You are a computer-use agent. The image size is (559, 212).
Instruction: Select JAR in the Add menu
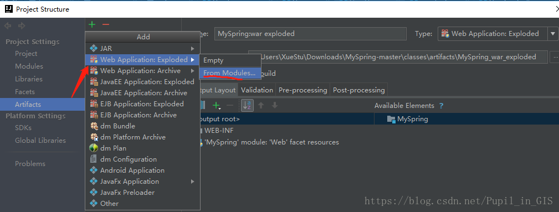pos(142,49)
